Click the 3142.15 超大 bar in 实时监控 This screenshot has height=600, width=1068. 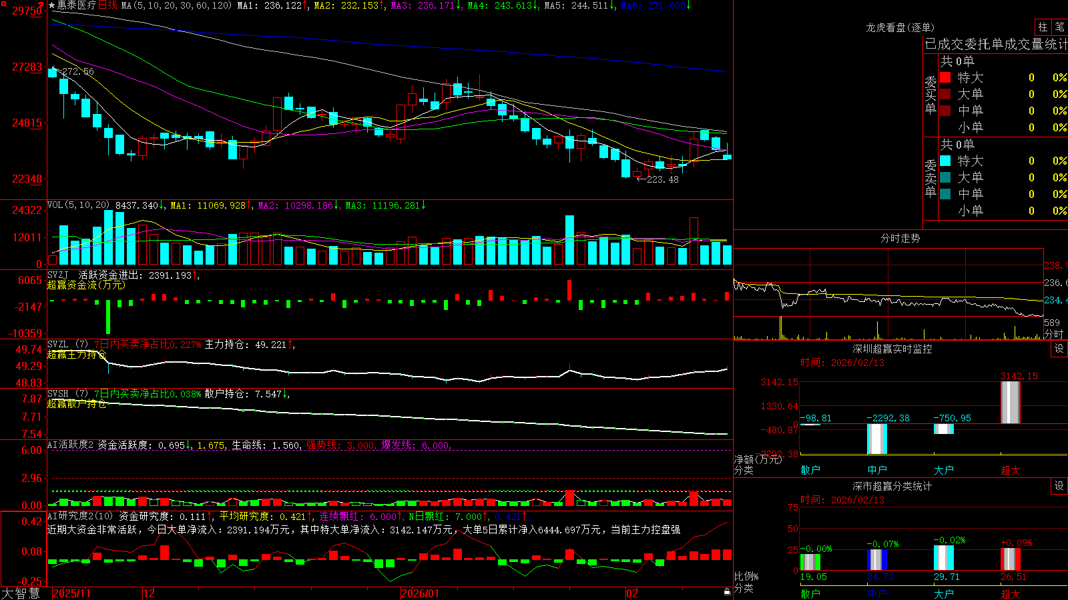click(x=1011, y=402)
